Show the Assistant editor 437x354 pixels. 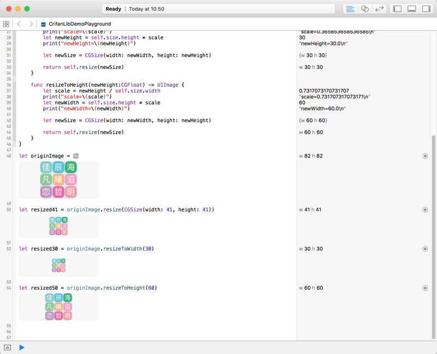(364, 9)
